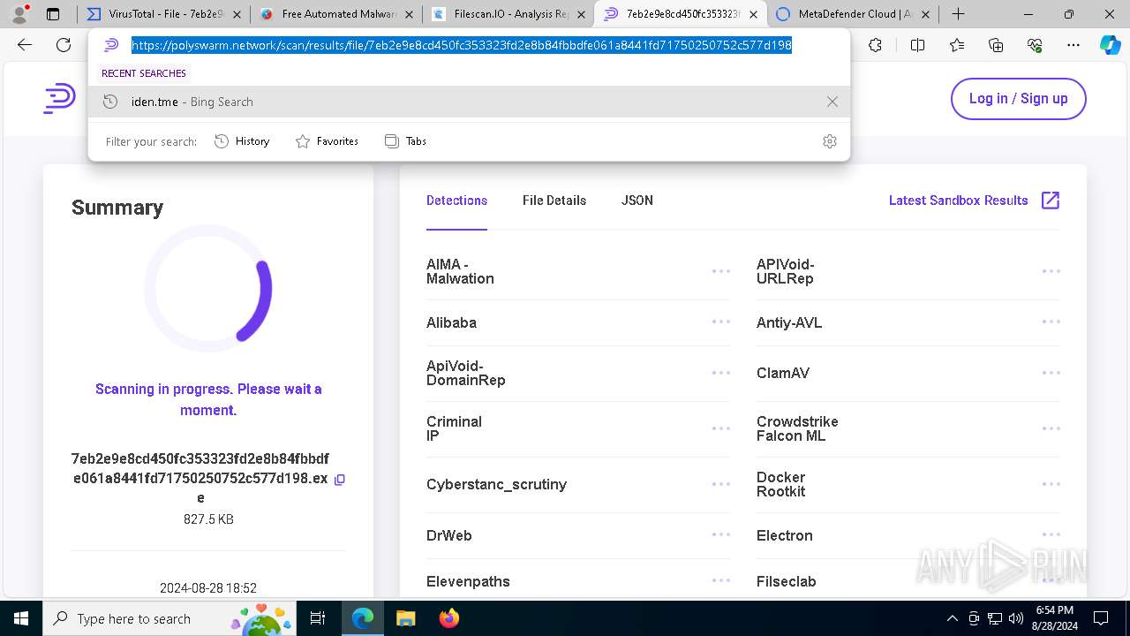Open File Explorer from taskbar
1130x636 pixels.
(x=405, y=618)
